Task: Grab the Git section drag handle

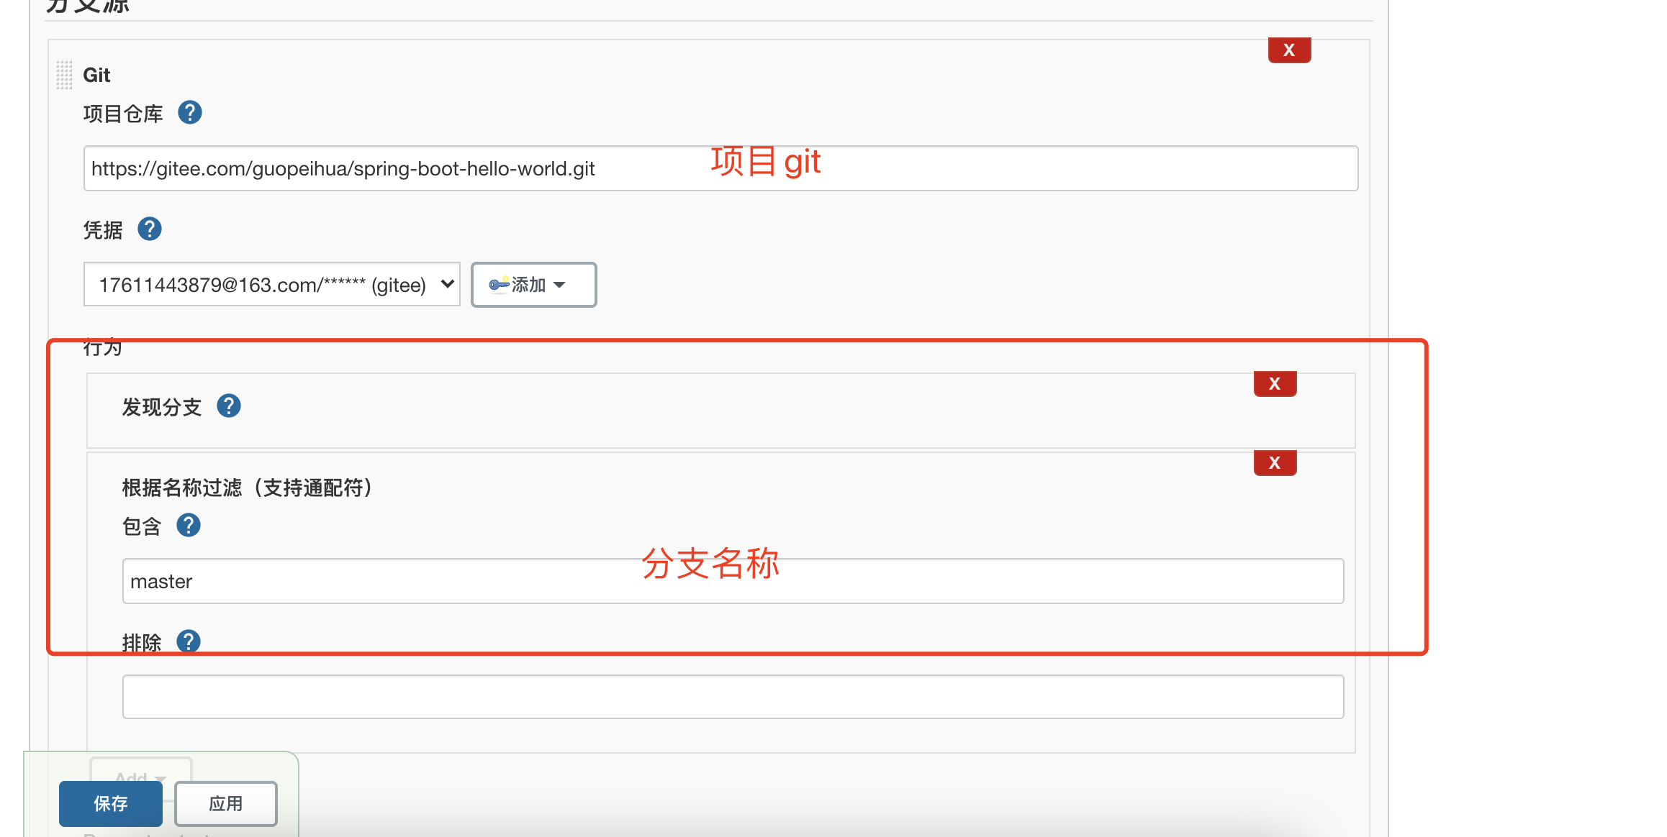Action: [x=64, y=75]
